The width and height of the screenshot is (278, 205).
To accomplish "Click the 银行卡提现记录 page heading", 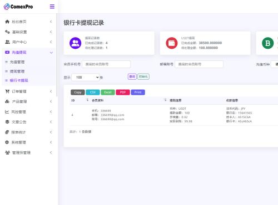I will [x=83, y=23].
